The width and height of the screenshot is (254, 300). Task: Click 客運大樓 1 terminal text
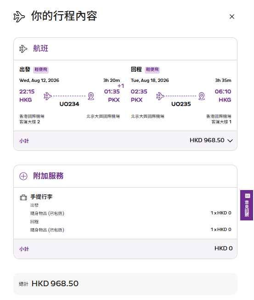[221, 122]
